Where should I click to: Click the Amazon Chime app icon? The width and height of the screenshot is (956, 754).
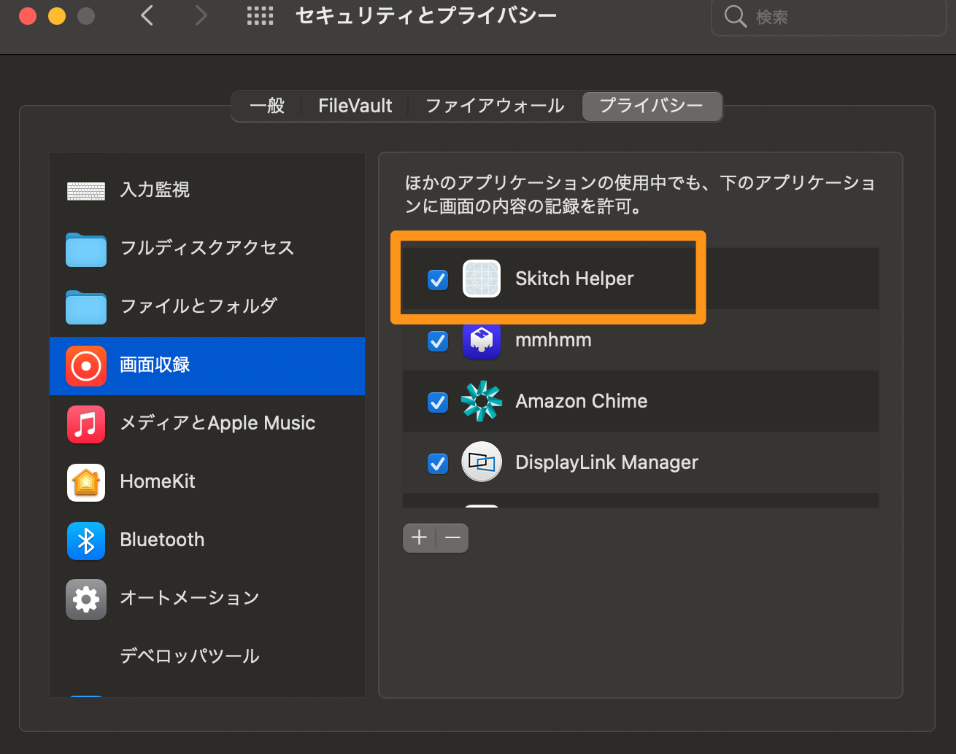click(482, 401)
